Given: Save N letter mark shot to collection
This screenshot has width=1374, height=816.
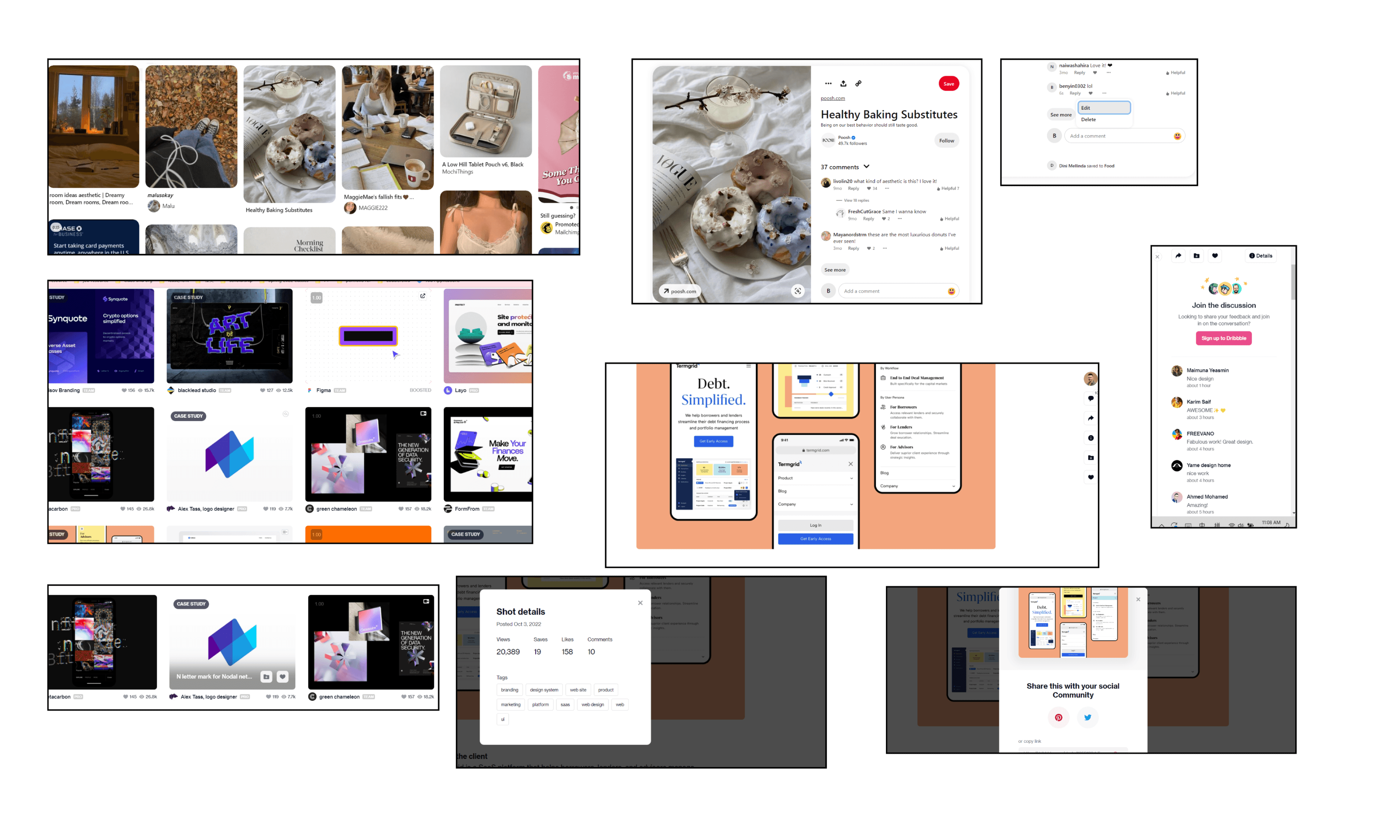Looking at the screenshot, I should [x=266, y=677].
